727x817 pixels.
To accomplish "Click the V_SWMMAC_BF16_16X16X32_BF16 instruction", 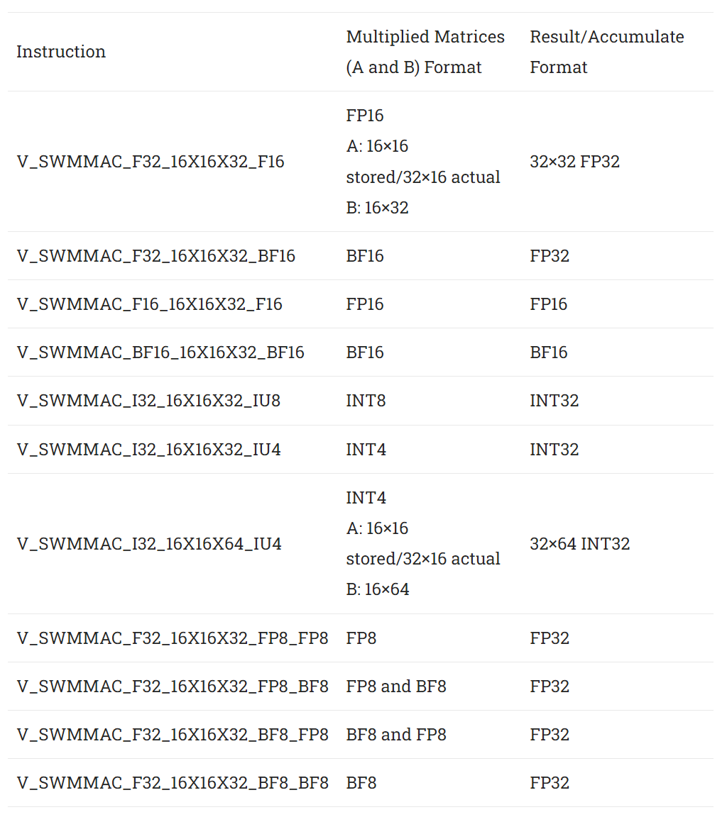I will (160, 352).
